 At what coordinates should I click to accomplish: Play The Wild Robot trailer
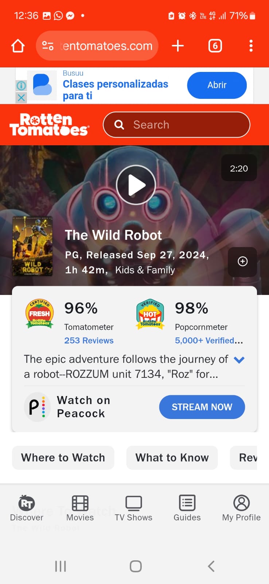(x=136, y=185)
